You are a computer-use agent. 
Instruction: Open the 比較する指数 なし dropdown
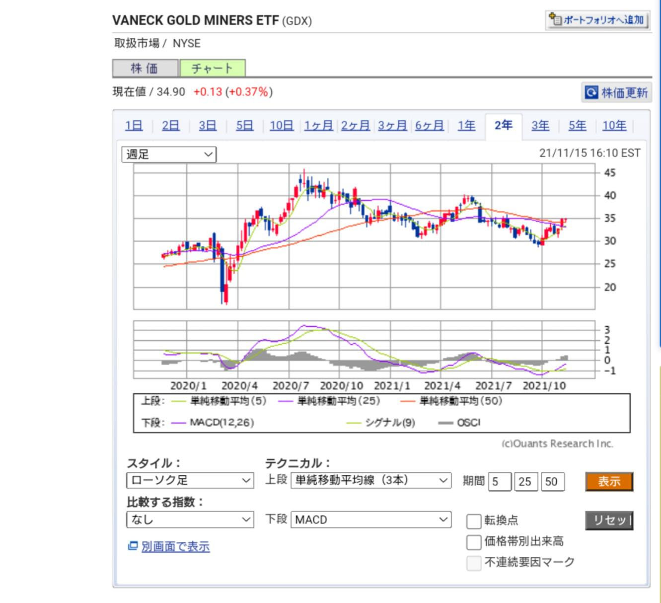click(x=190, y=520)
